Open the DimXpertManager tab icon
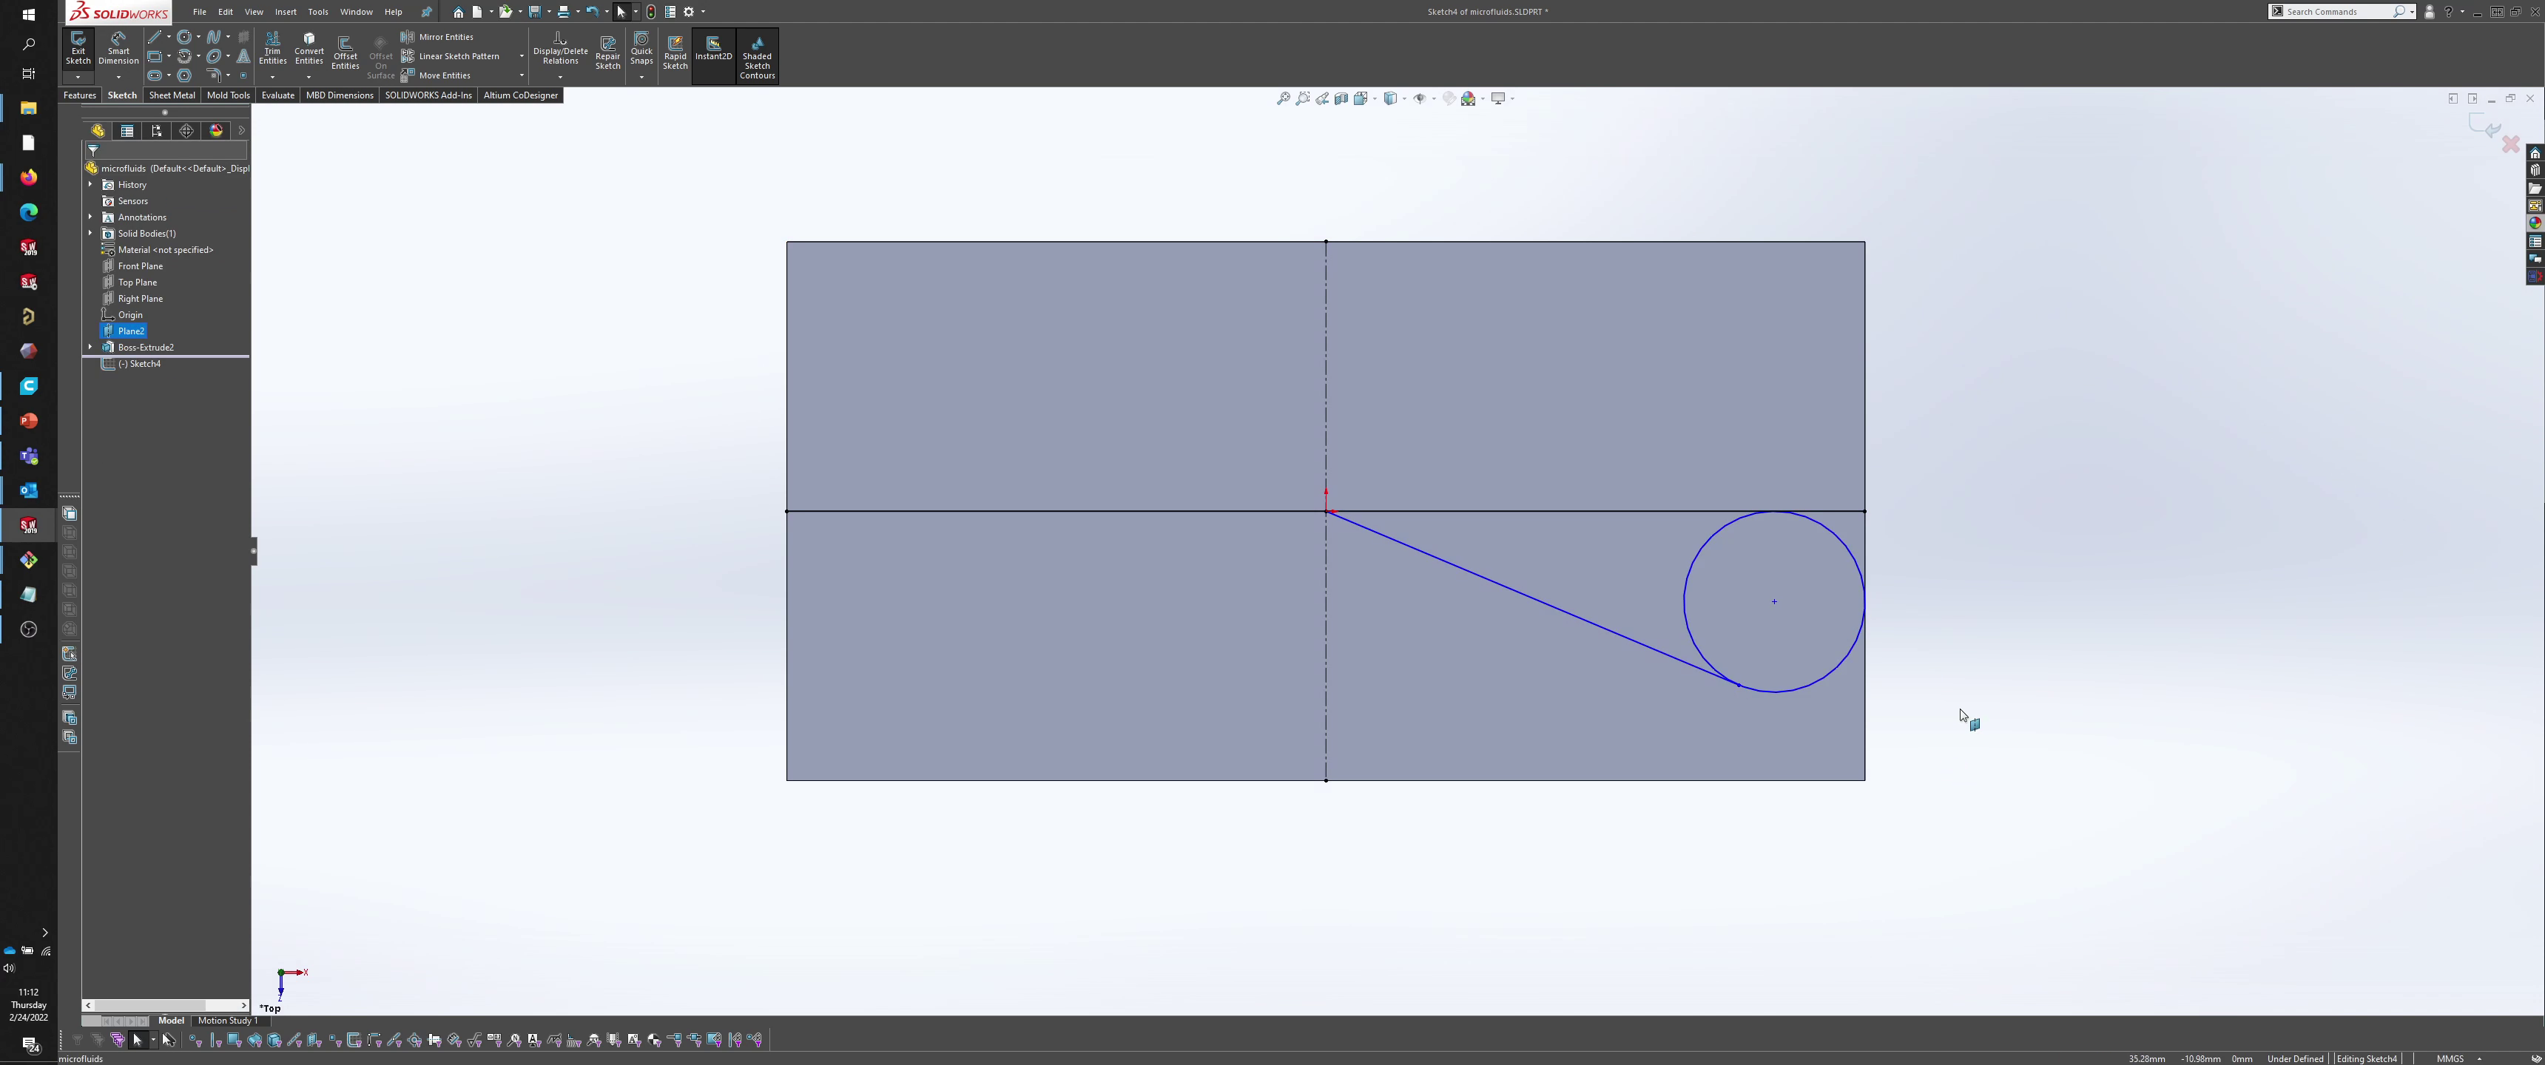The width and height of the screenshot is (2545, 1065). (186, 130)
